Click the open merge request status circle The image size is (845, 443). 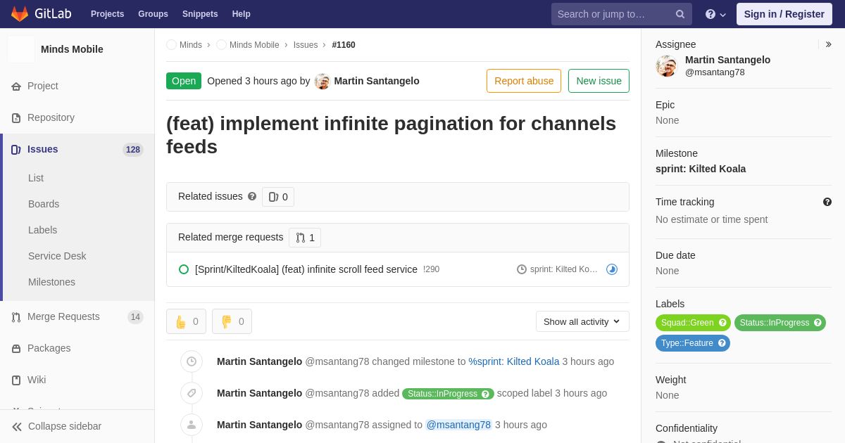point(184,269)
